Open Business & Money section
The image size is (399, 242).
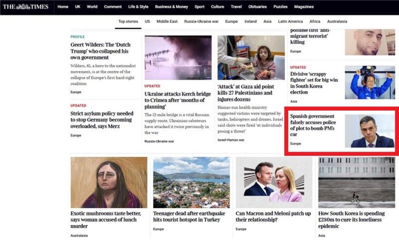click(171, 7)
